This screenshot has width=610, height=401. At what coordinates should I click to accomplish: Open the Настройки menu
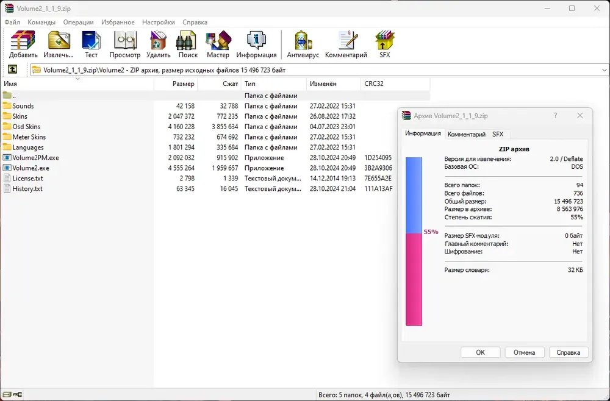coord(159,22)
